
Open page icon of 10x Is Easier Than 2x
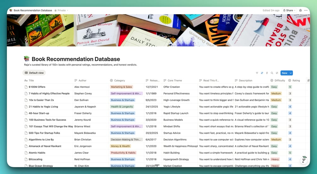coord(26,100)
